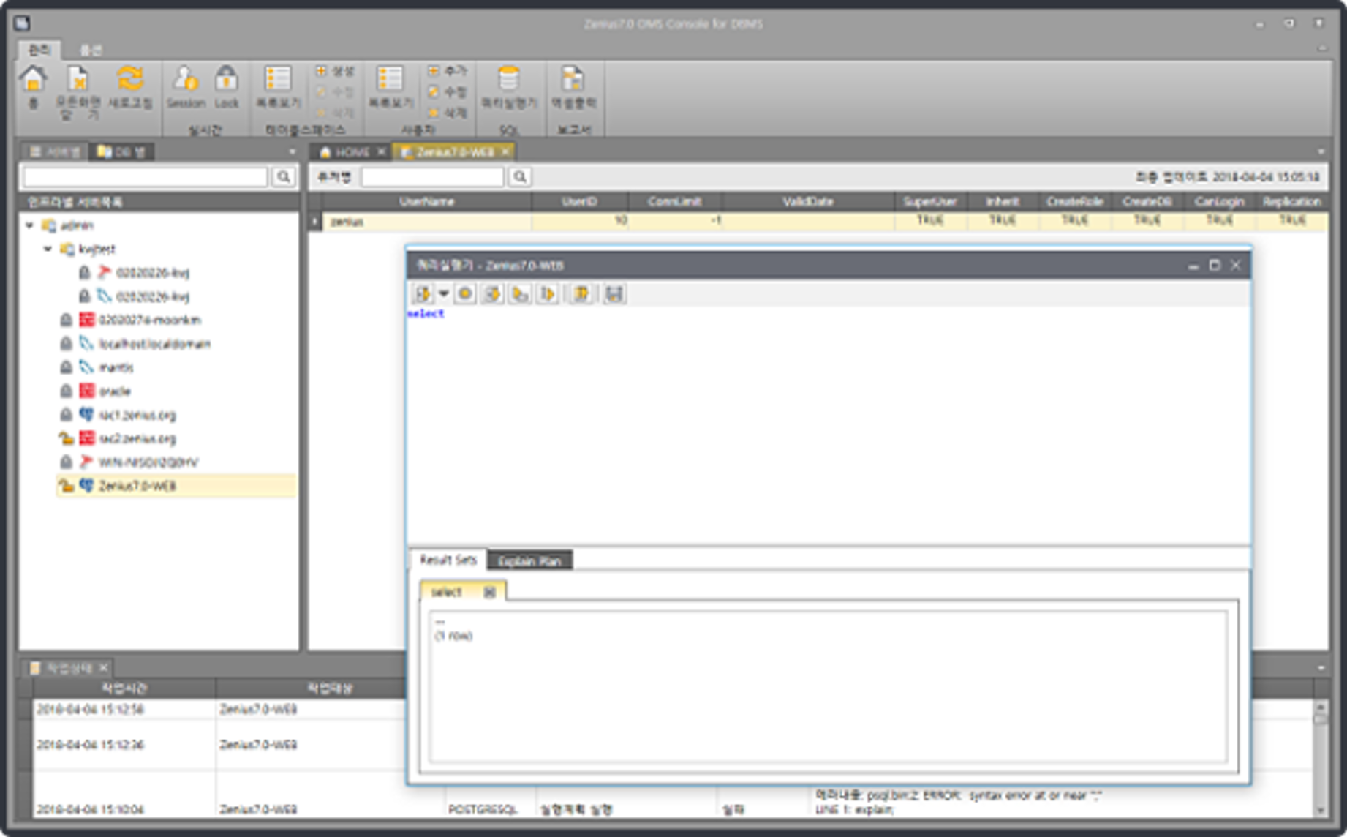Click the tablespace list view icon
This screenshot has height=837, width=1347.
[278, 79]
